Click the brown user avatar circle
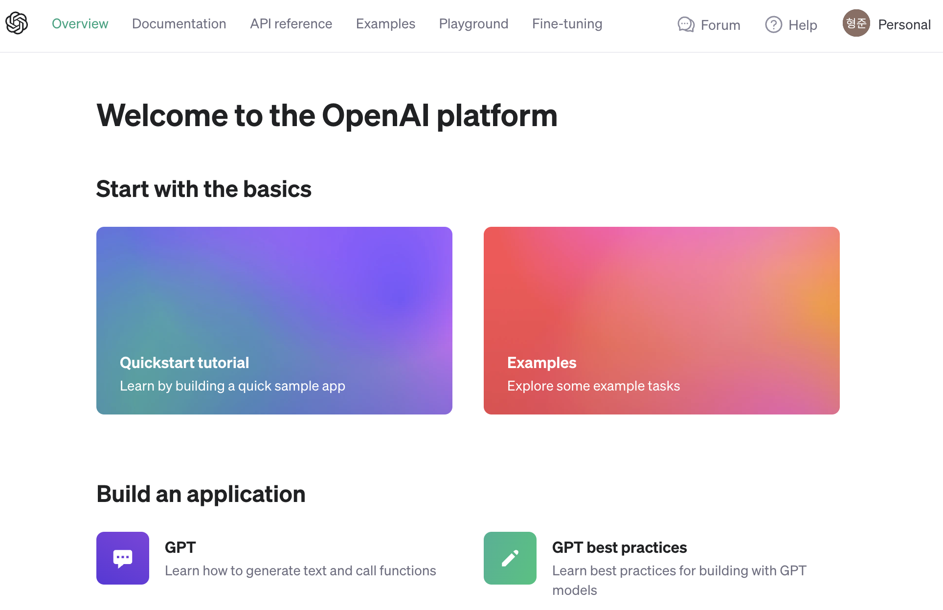943x610 pixels. coord(856,23)
